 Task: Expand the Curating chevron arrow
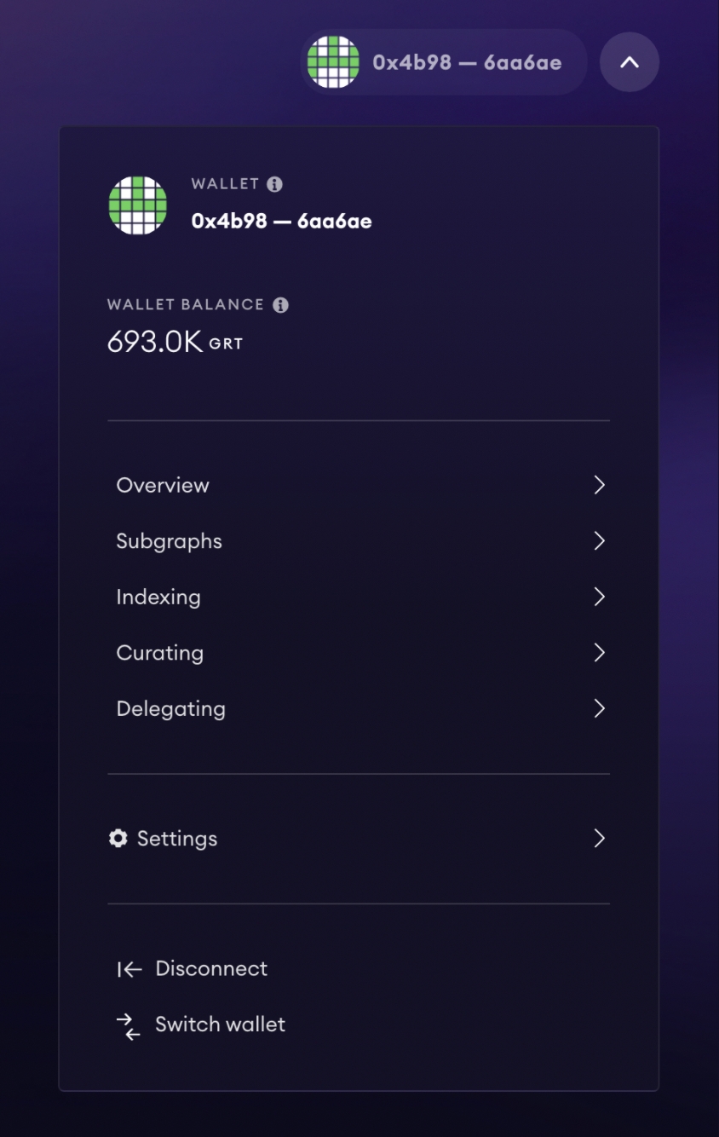(600, 653)
